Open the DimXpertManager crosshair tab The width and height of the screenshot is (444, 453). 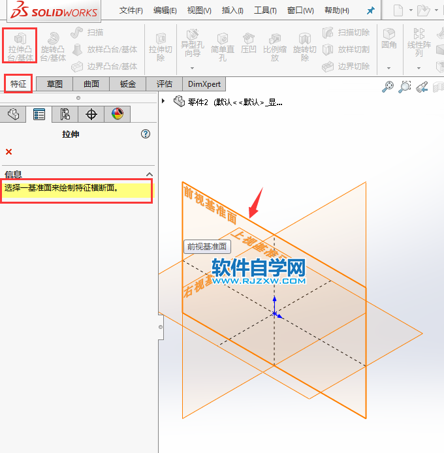pyautogui.click(x=91, y=114)
